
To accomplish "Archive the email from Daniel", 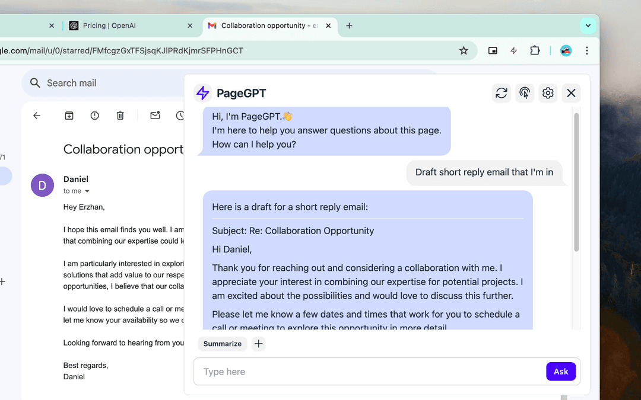I will 69,116.
